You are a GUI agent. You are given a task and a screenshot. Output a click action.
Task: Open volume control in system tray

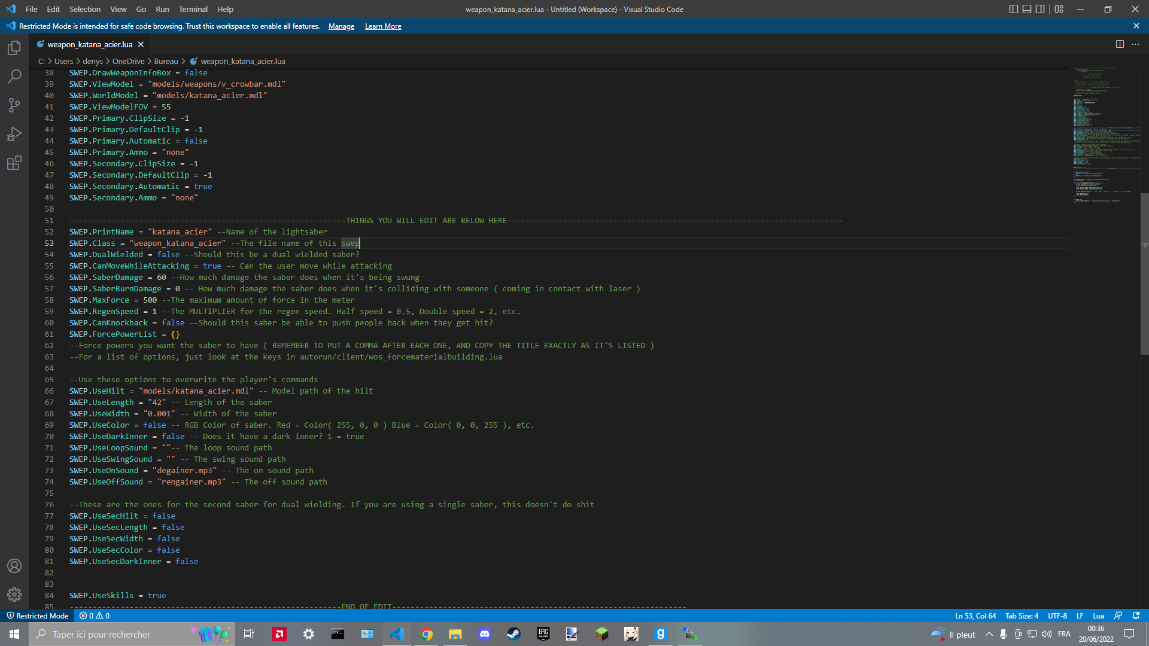click(1047, 634)
